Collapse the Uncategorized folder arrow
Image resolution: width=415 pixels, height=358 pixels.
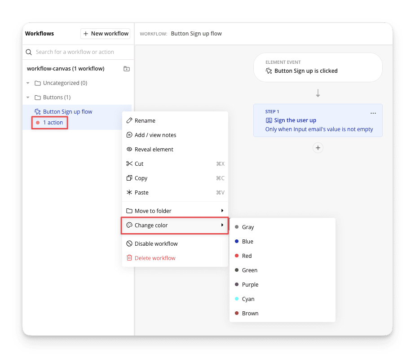(x=28, y=83)
